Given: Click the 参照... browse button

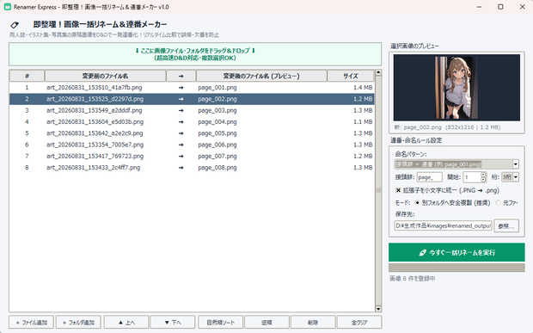Looking at the screenshot, I should (x=506, y=225).
